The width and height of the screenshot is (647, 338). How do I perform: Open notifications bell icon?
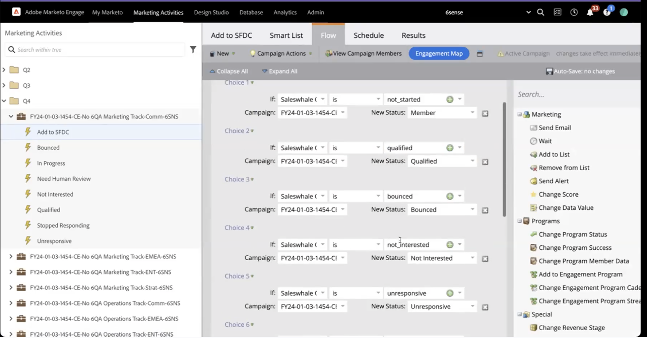click(x=590, y=12)
